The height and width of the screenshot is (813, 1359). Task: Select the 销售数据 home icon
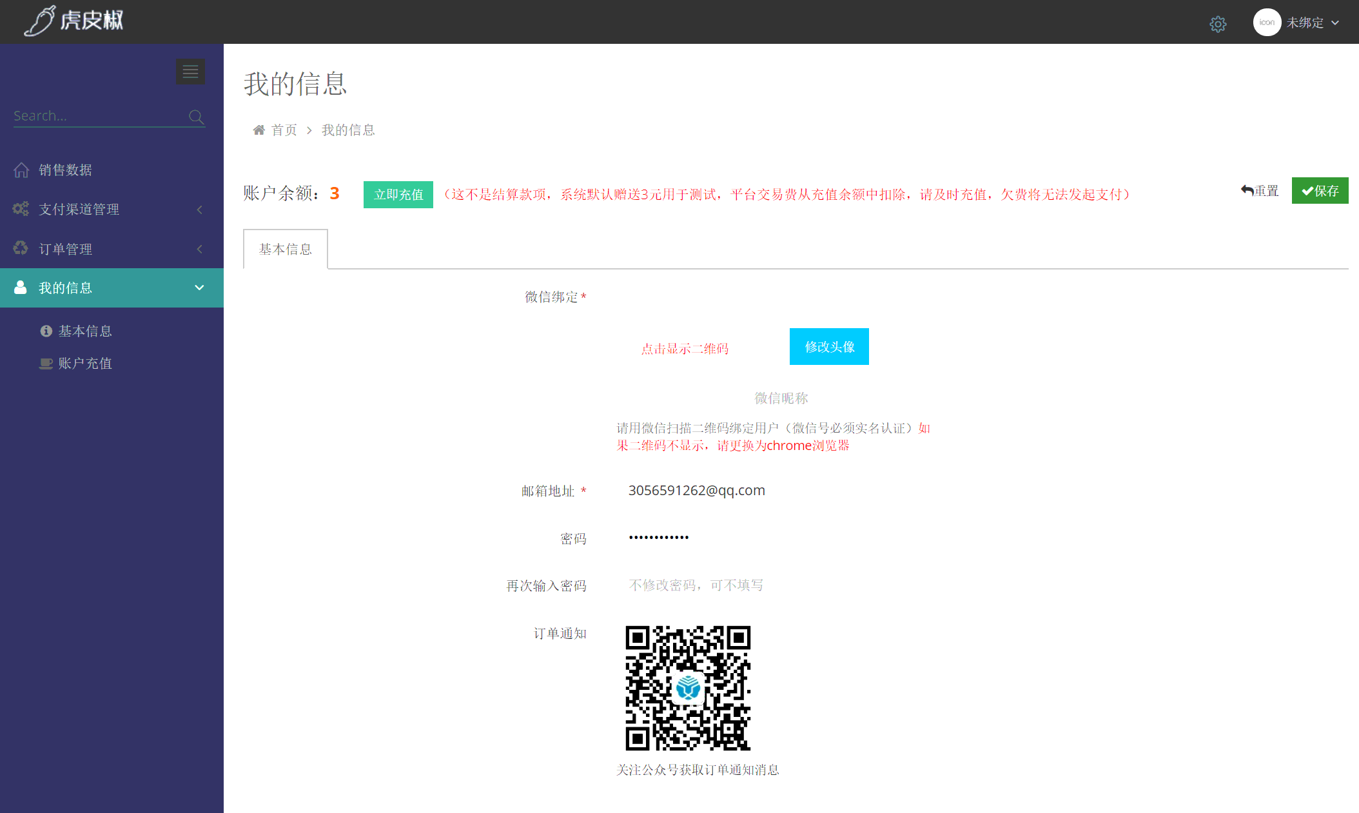pyautogui.click(x=21, y=169)
